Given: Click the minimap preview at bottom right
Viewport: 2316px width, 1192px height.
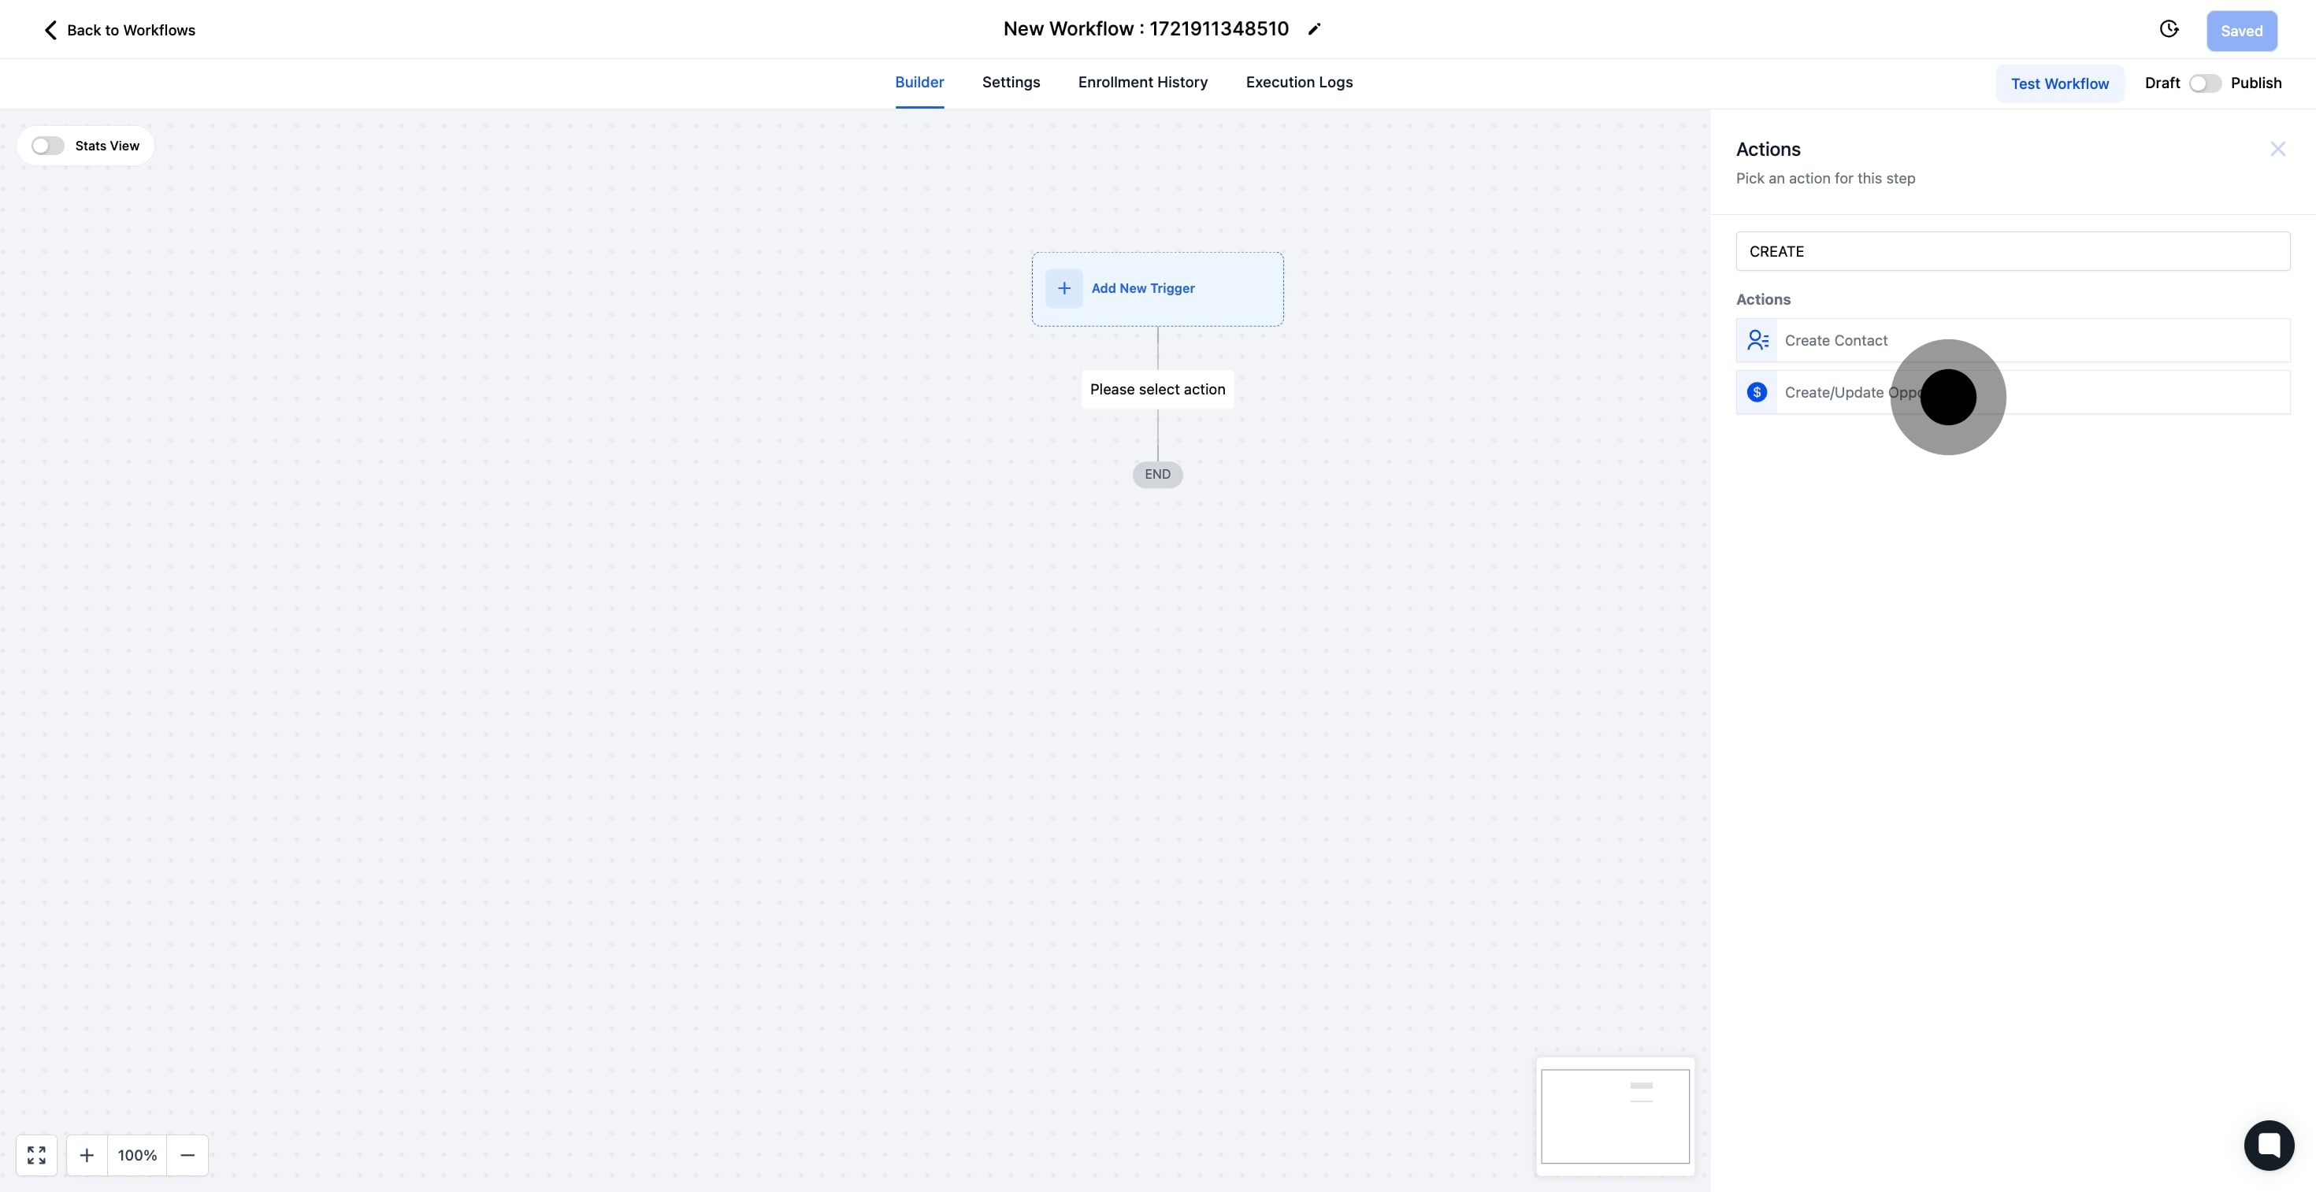Looking at the screenshot, I should (x=1615, y=1116).
